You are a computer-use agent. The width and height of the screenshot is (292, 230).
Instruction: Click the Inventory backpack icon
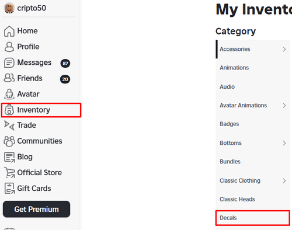tap(9, 110)
